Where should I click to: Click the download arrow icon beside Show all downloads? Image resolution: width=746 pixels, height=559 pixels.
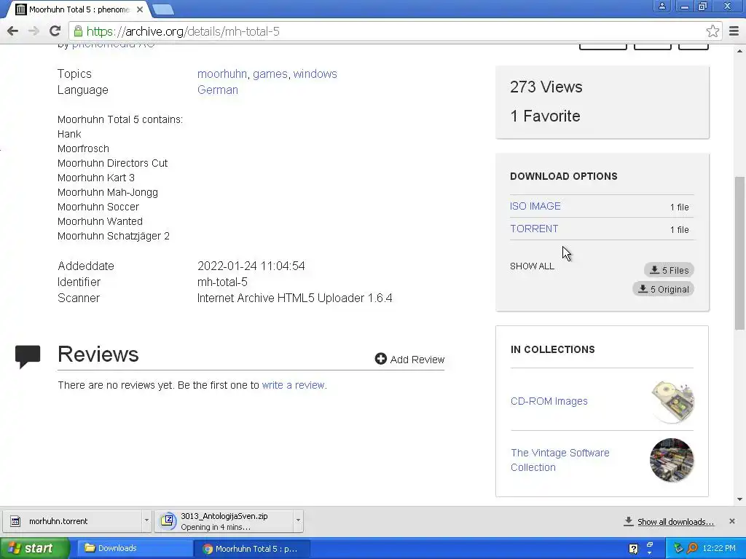(629, 521)
